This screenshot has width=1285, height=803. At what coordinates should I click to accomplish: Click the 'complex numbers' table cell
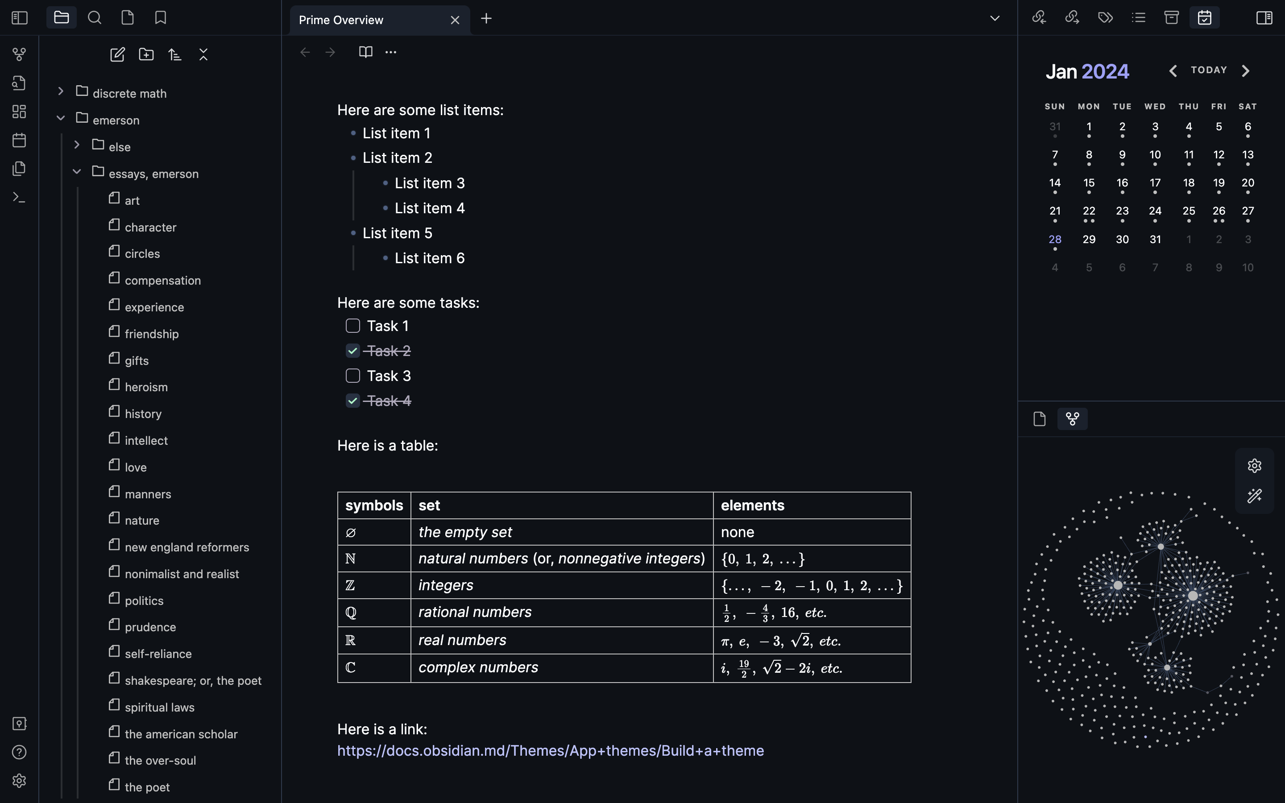(562, 668)
